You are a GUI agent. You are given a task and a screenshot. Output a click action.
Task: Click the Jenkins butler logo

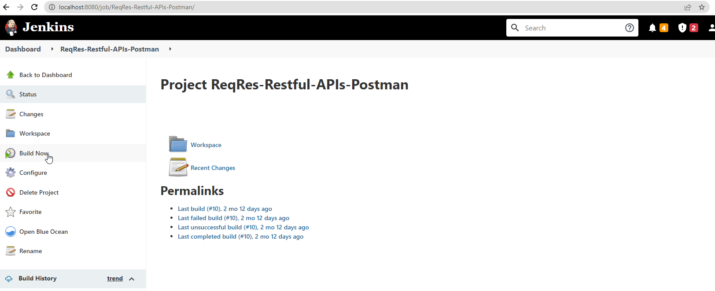[x=11, y=28]
